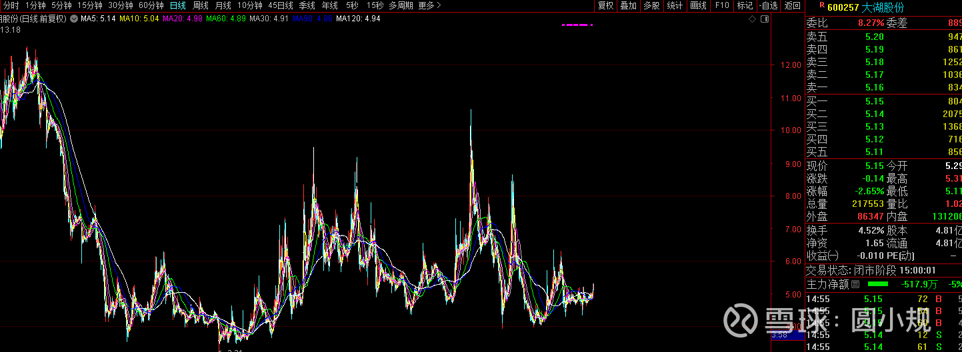
Task: Click the 标记 mark button
Action: point(745,5)
